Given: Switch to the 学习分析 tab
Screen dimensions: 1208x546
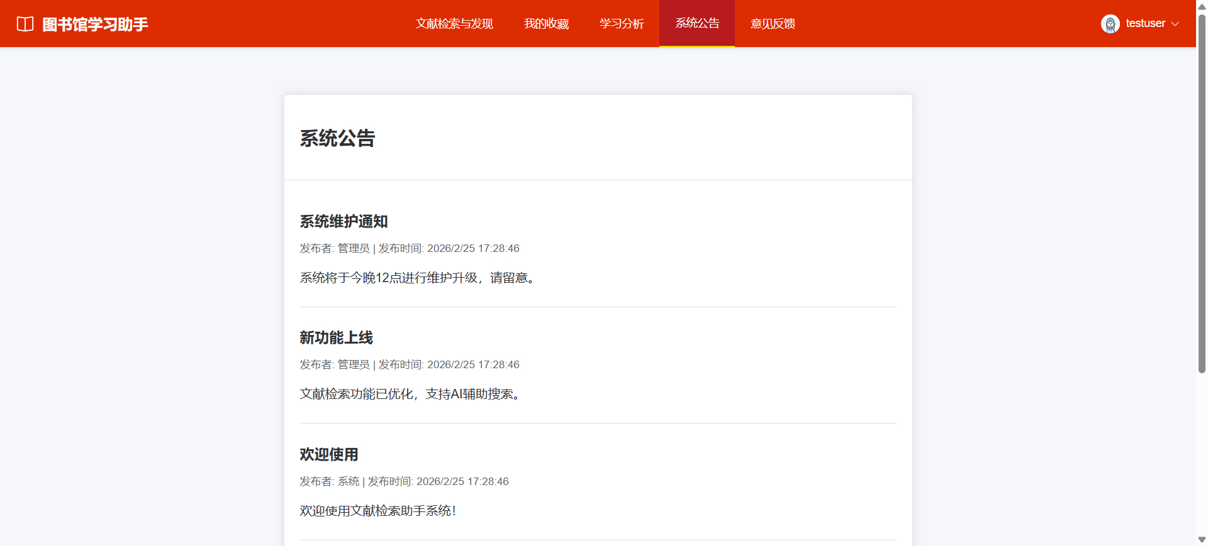Looking at the screenshot, I should [622, 24].
